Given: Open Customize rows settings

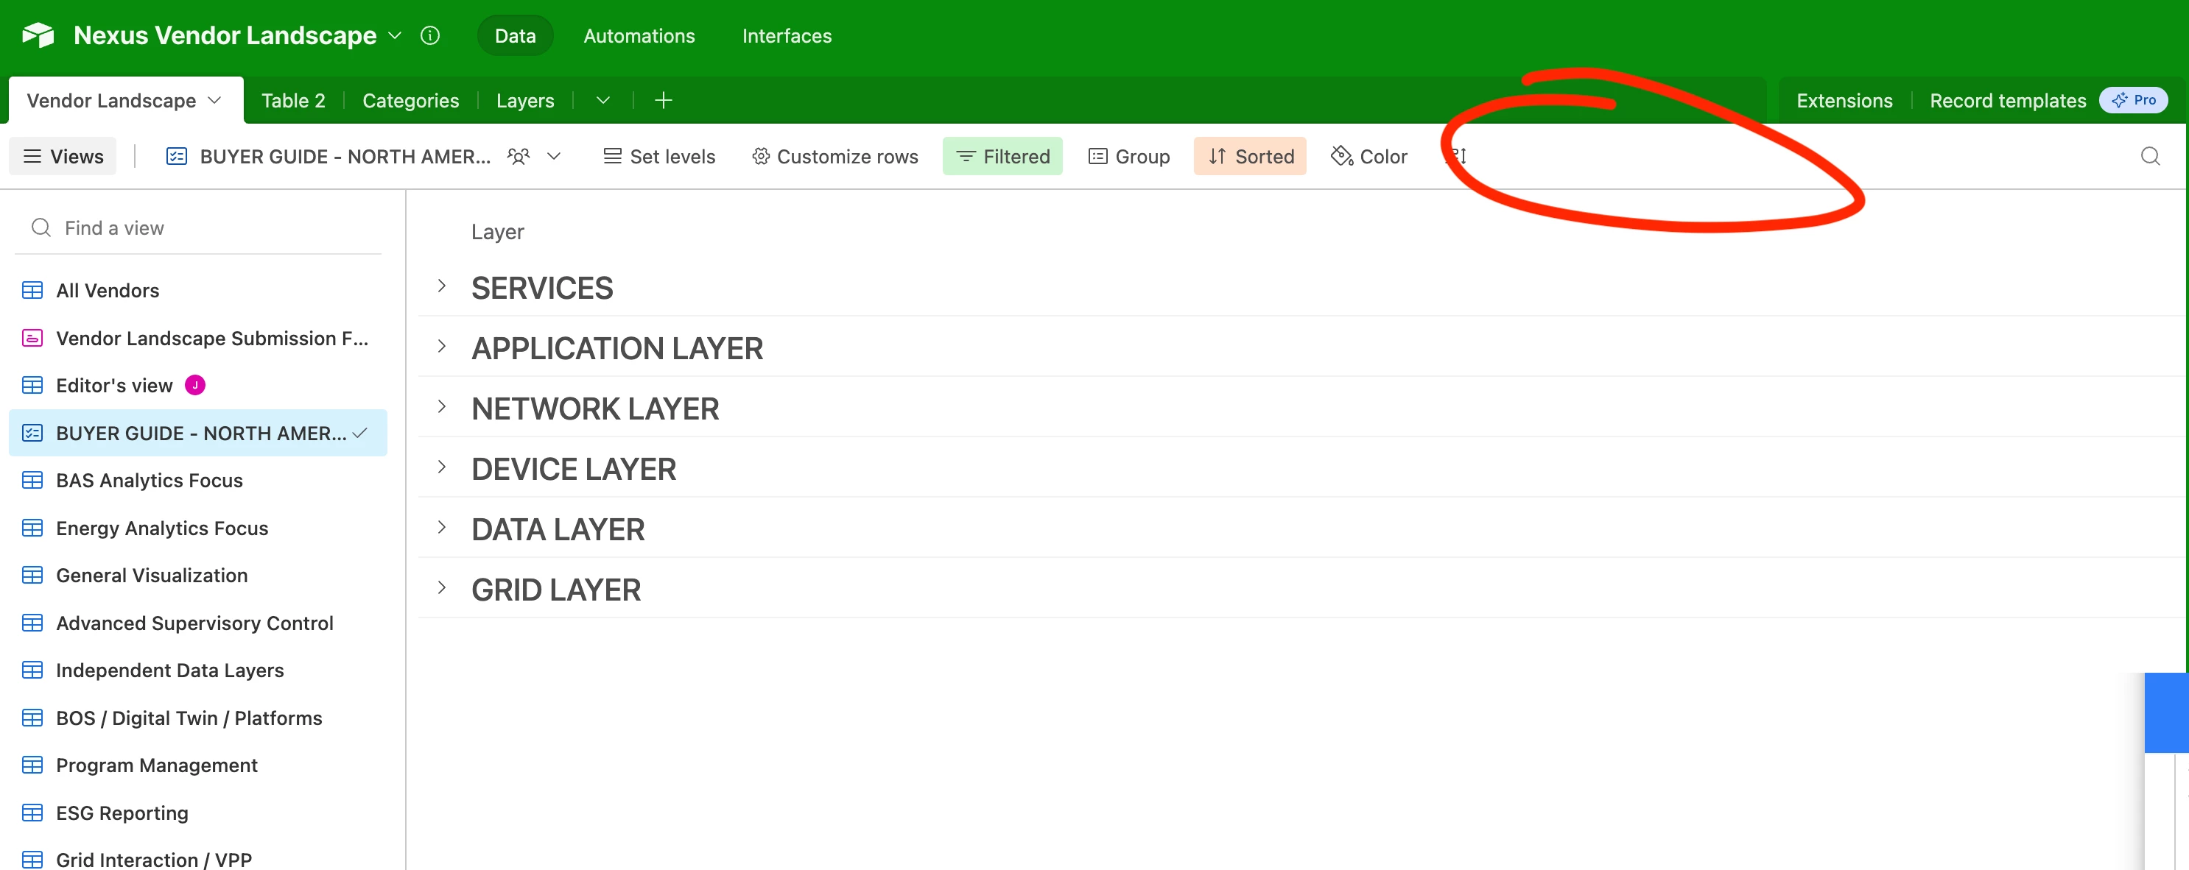Looking at the screenshot, I should (835, 156).
